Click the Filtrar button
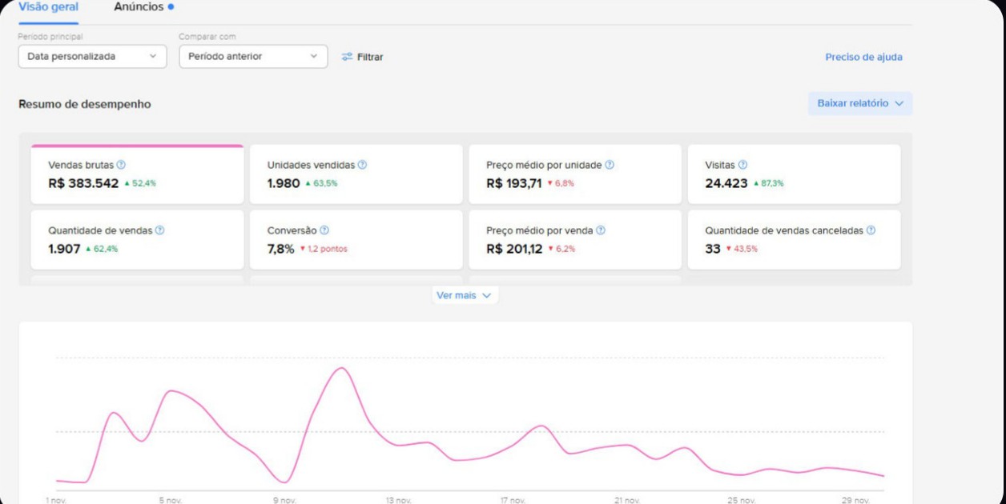Image resolution: width=1006 pixels, height=504 pixels. pos(362,57)
